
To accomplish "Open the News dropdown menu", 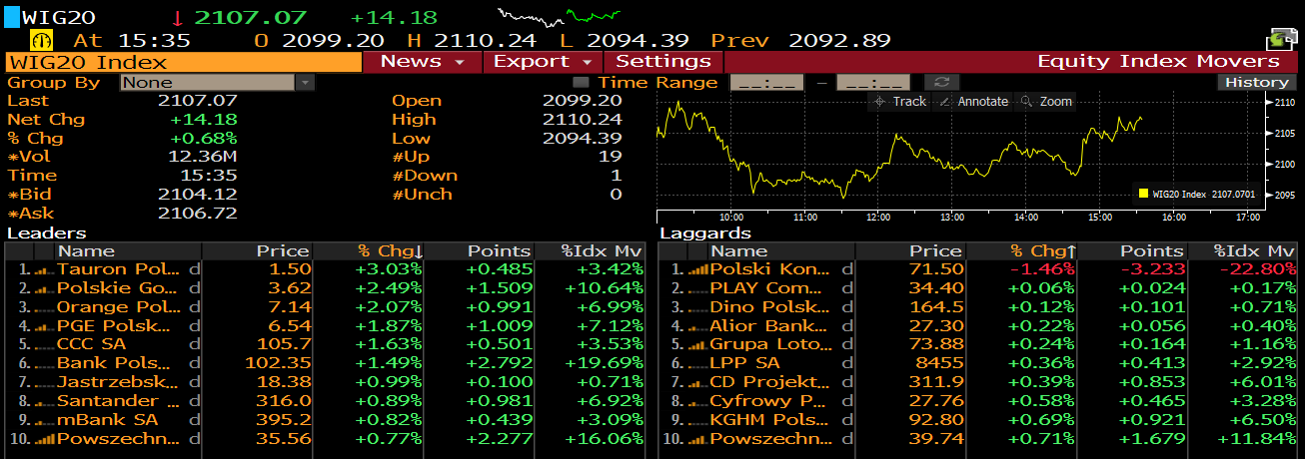I will [422, 62].
